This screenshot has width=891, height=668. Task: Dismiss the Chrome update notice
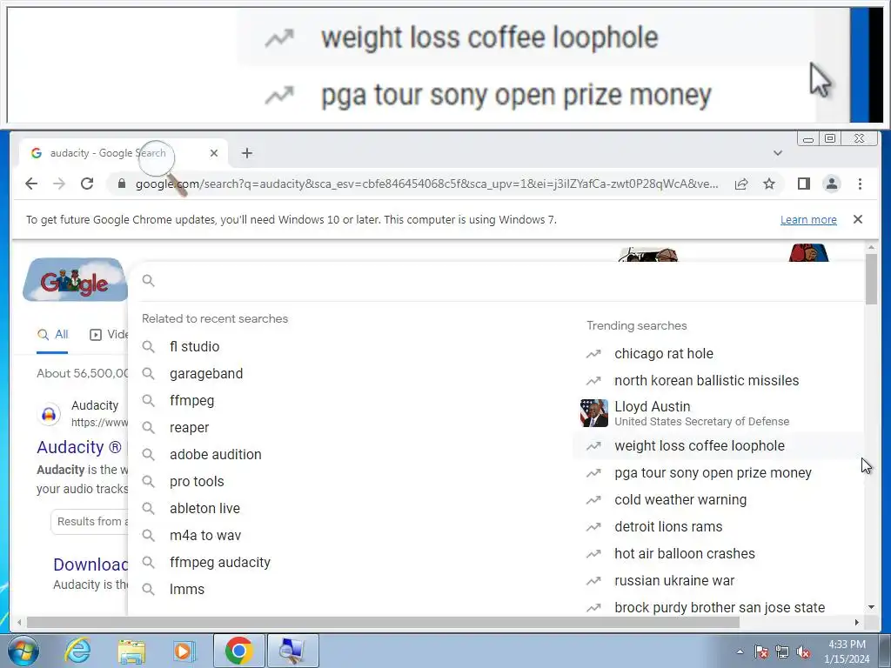858,219
